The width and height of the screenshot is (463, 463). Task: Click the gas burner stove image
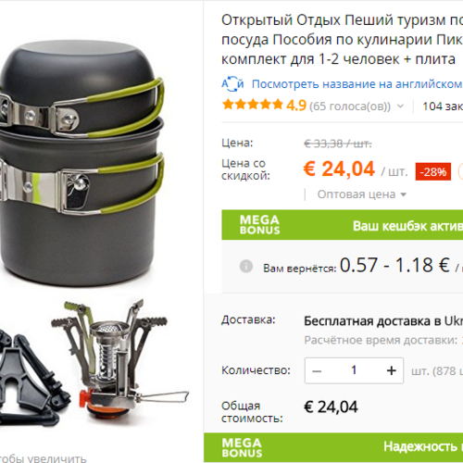pos(120,358)
